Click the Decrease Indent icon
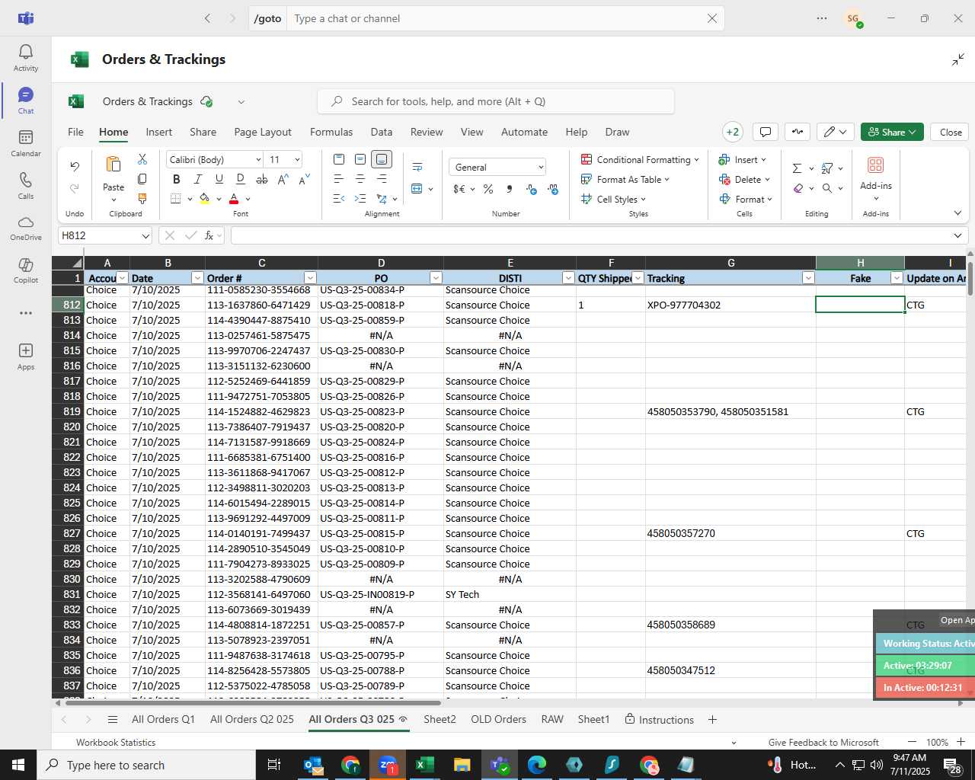Image resolution: width=975 pixels, height=780 pixels. click(x=339, y=199)
